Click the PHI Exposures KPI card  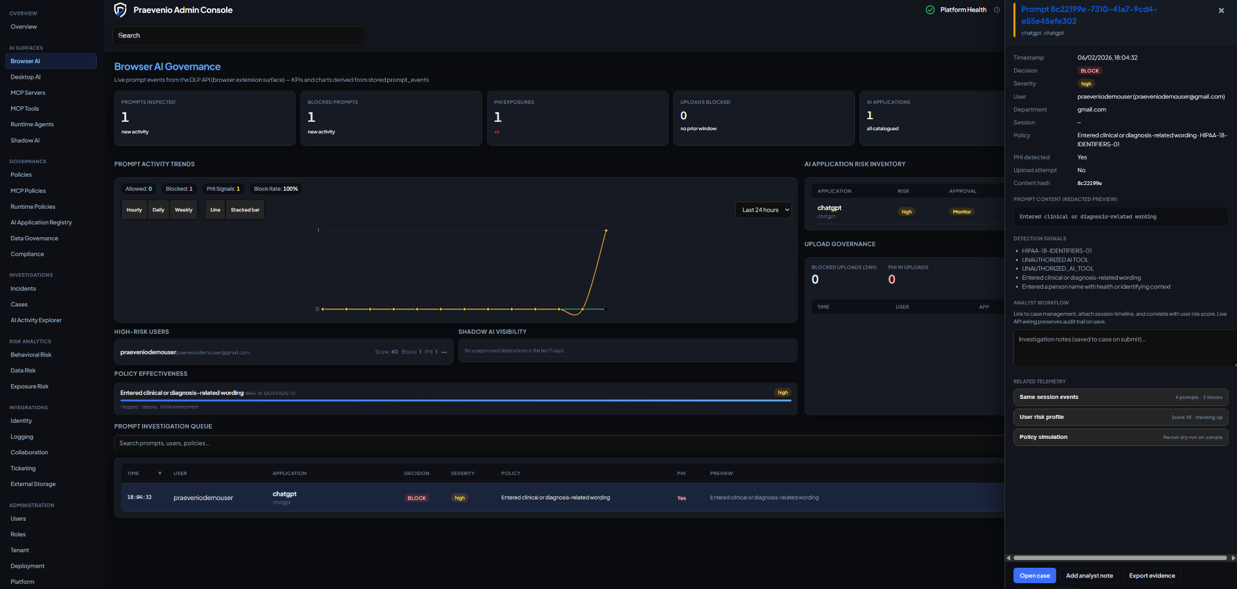coord(578,118)
